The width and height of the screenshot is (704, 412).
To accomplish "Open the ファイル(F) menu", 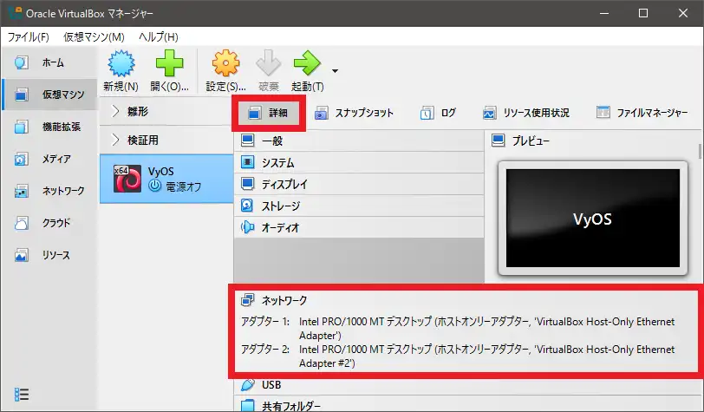I will pyautogui.click(x=29, y=36).
